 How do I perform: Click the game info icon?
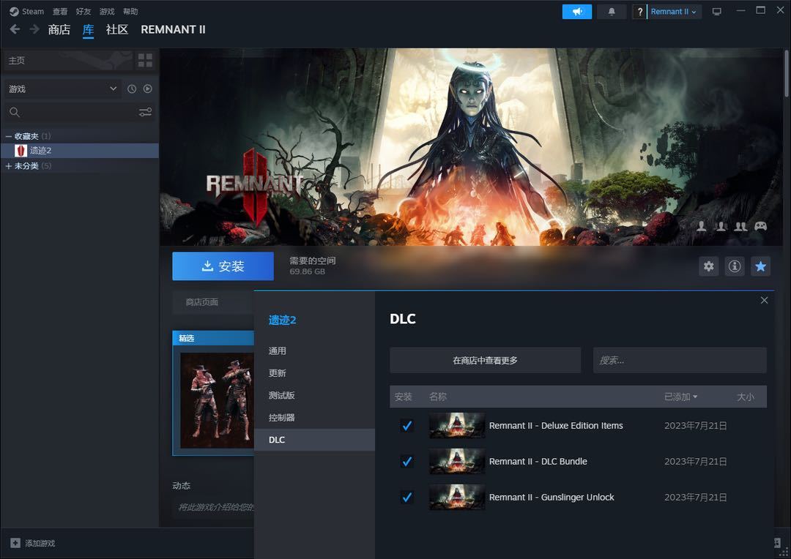(x=735, y=266)
